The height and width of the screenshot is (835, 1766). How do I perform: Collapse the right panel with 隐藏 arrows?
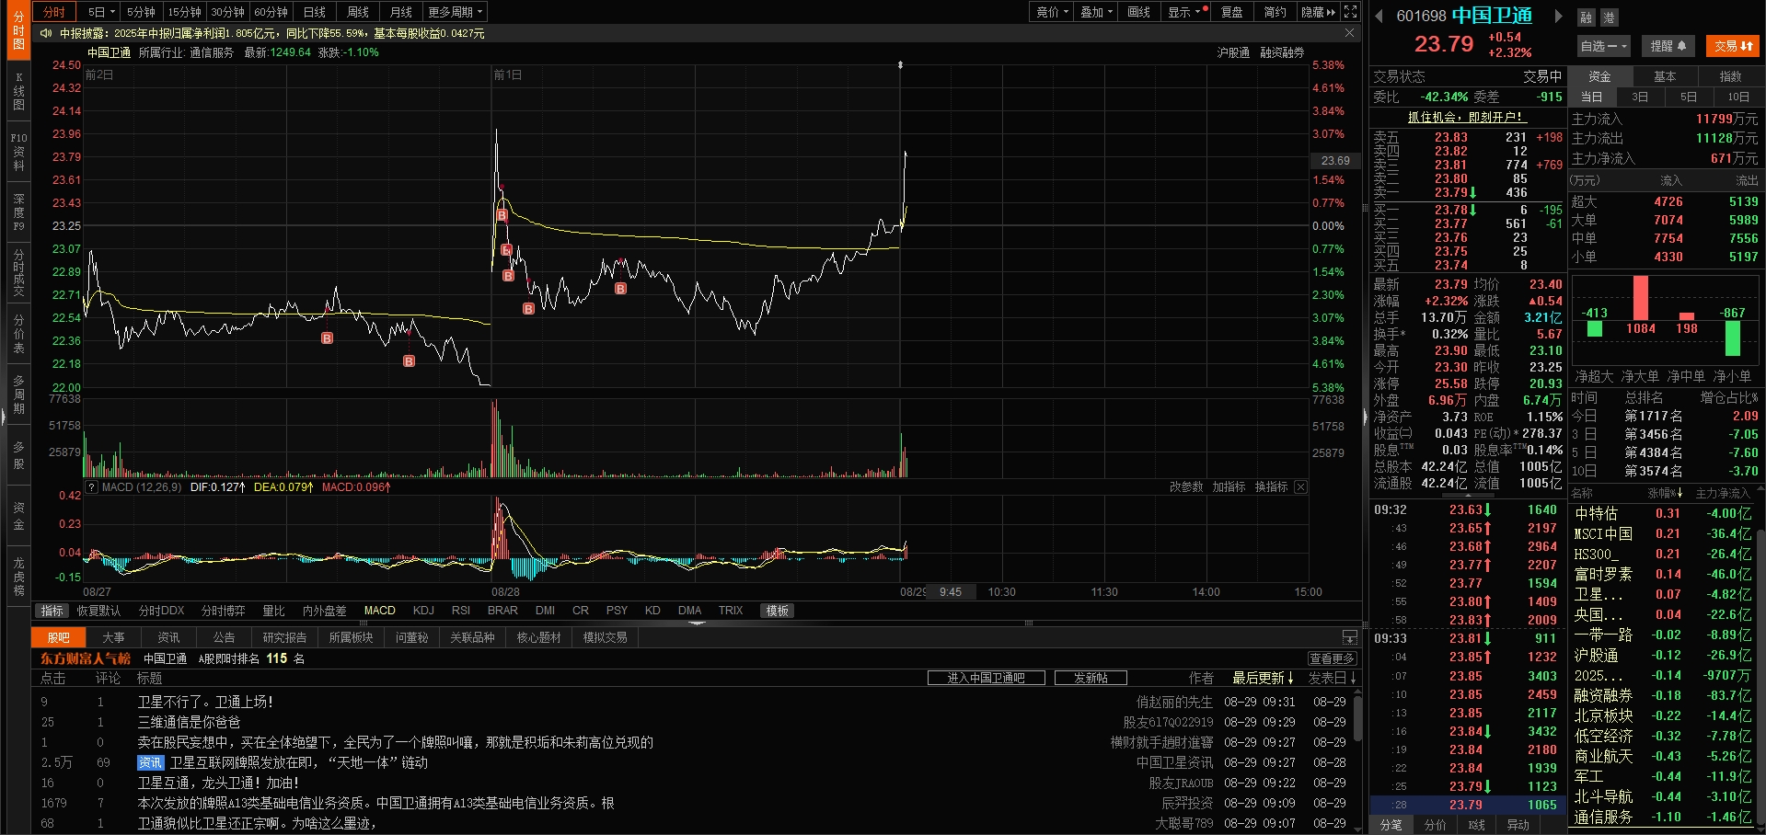click(x=1319, y=12)
